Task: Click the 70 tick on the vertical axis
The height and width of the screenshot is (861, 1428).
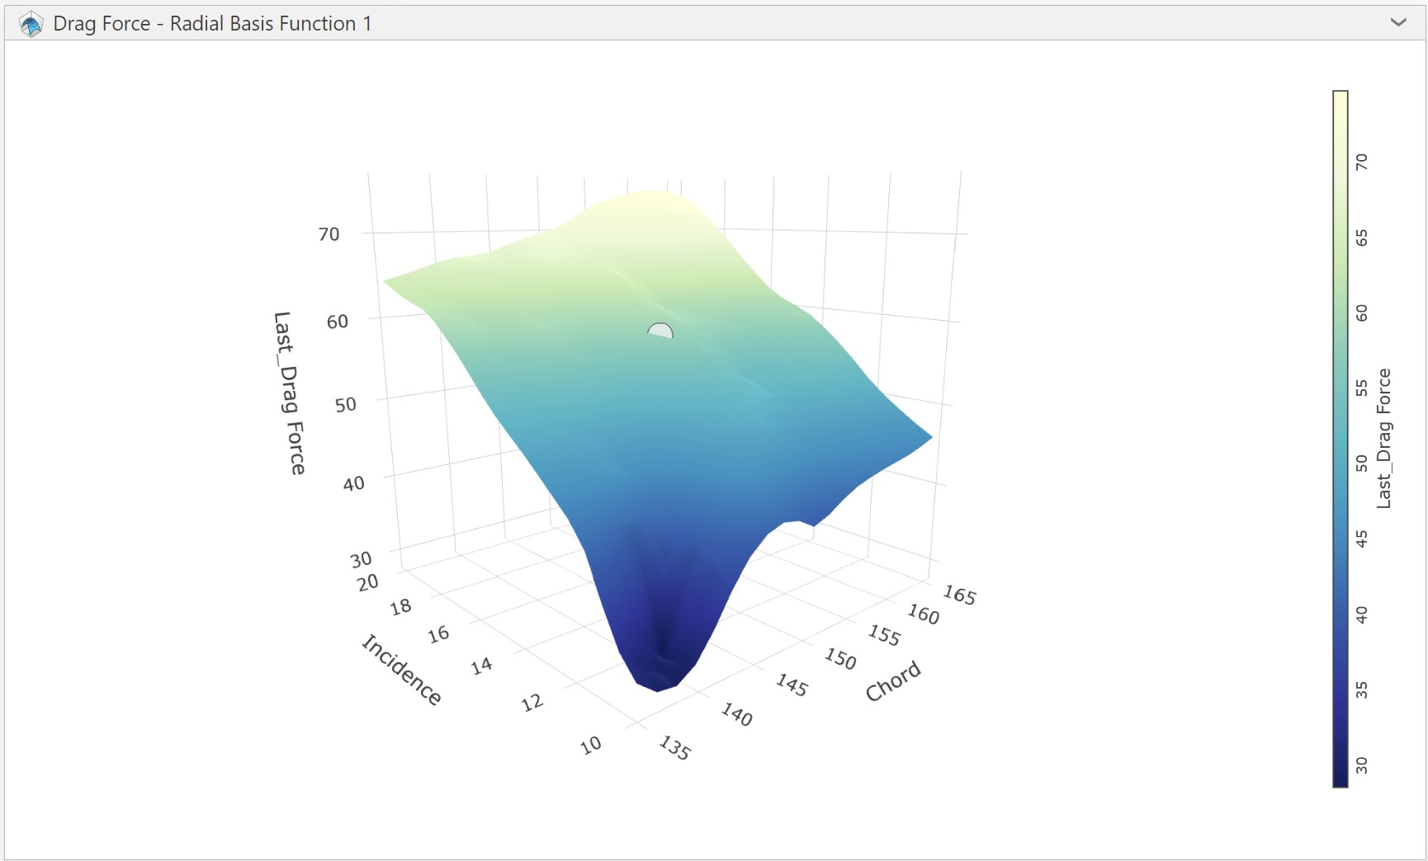Action: pos(329,234)
